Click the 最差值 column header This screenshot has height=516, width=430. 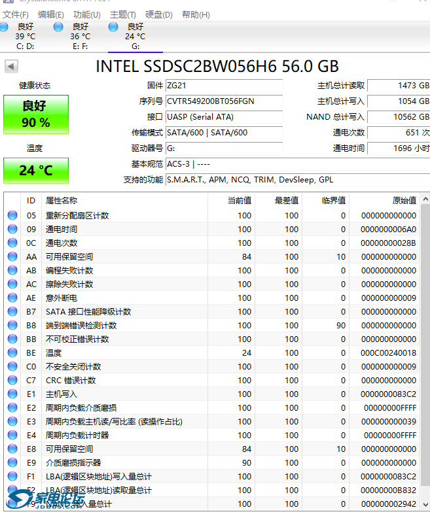(x=279, y=200)
